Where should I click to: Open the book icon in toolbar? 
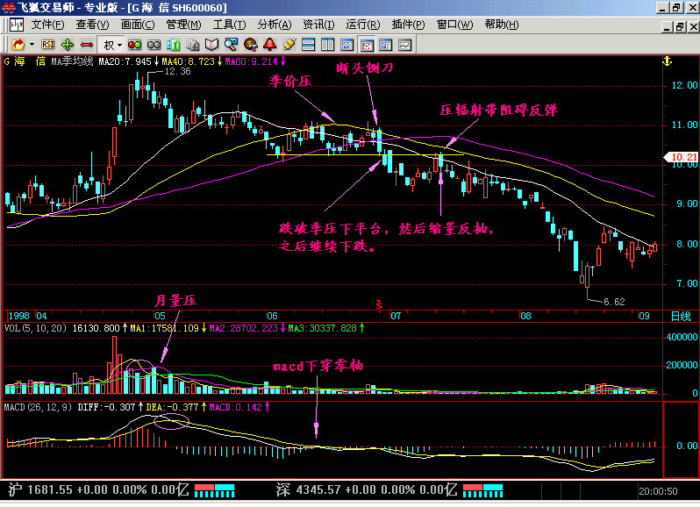(x=211, y=44)
